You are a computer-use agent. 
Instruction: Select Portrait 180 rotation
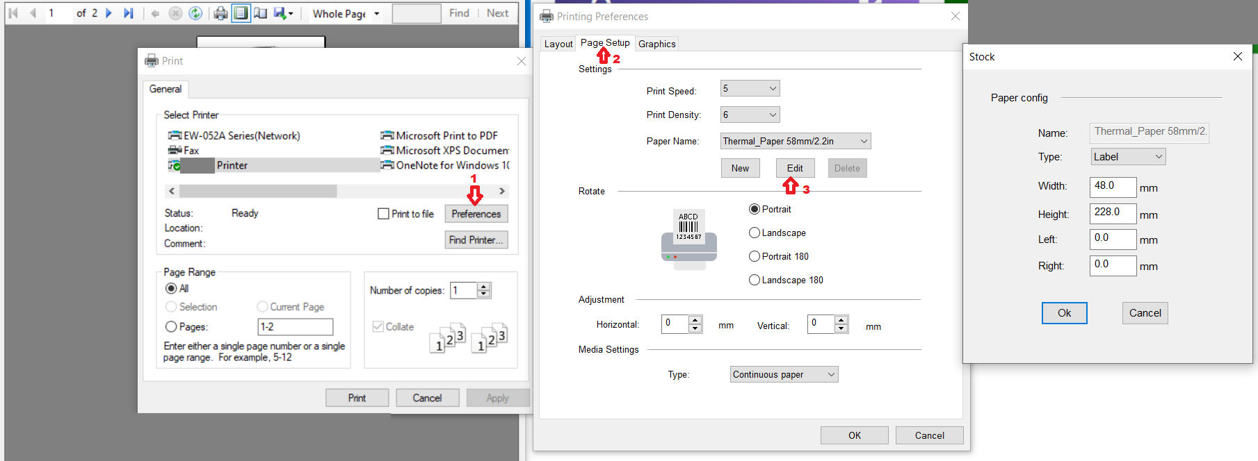point(755,256)
